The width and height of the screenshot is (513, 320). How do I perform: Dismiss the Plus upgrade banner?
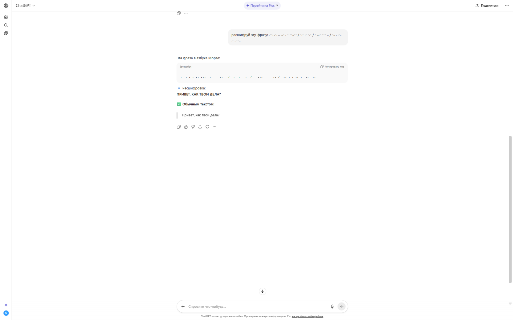(277, 6)
